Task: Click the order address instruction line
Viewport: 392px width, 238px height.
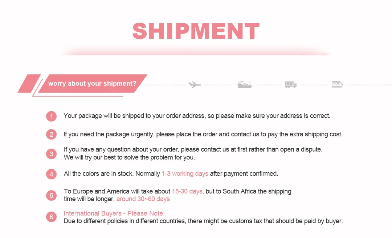Action: pyautogui.click(x=197, y=116)
